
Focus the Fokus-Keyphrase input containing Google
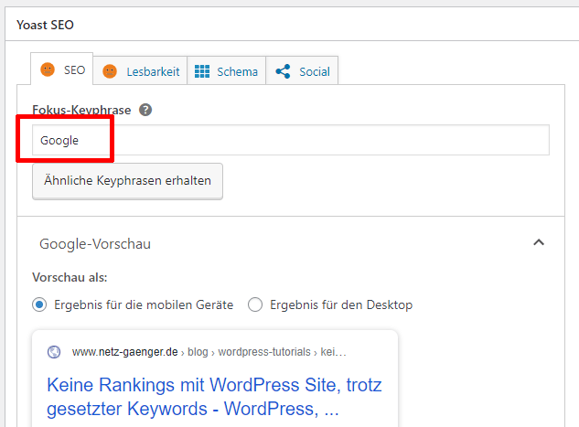click(291, 140)
